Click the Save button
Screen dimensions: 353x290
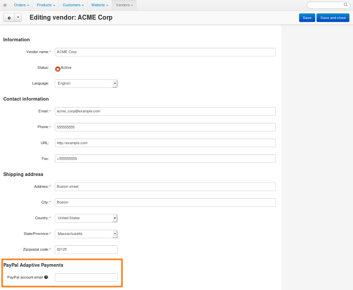coord(307,18)
